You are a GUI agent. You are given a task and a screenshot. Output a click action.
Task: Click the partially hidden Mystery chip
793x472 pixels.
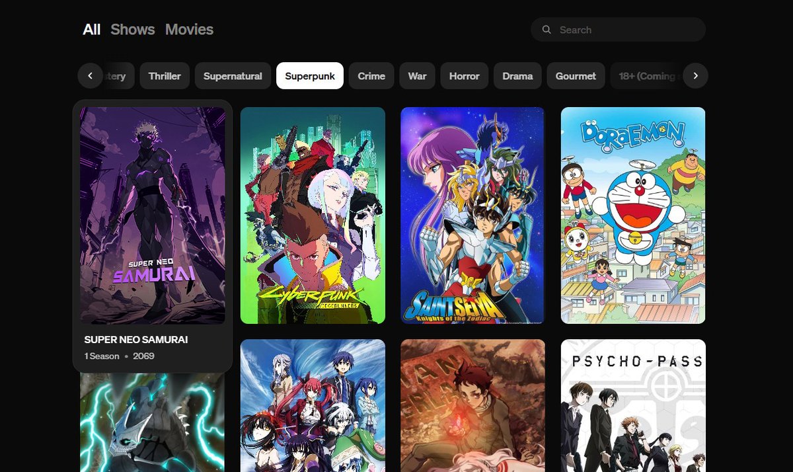pos(118,76)
